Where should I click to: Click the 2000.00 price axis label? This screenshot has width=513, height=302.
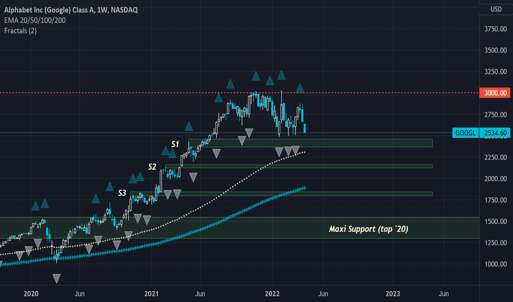click(495, 178)
